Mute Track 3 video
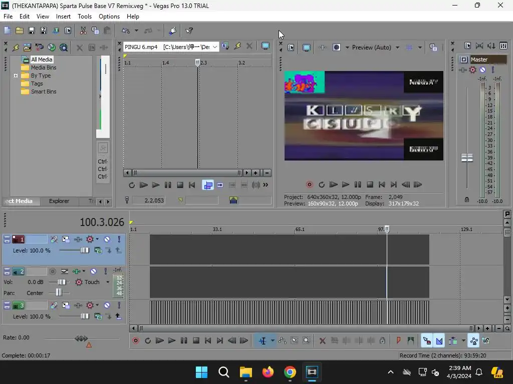Screen dimensions: 513x384 coord(107,305)
